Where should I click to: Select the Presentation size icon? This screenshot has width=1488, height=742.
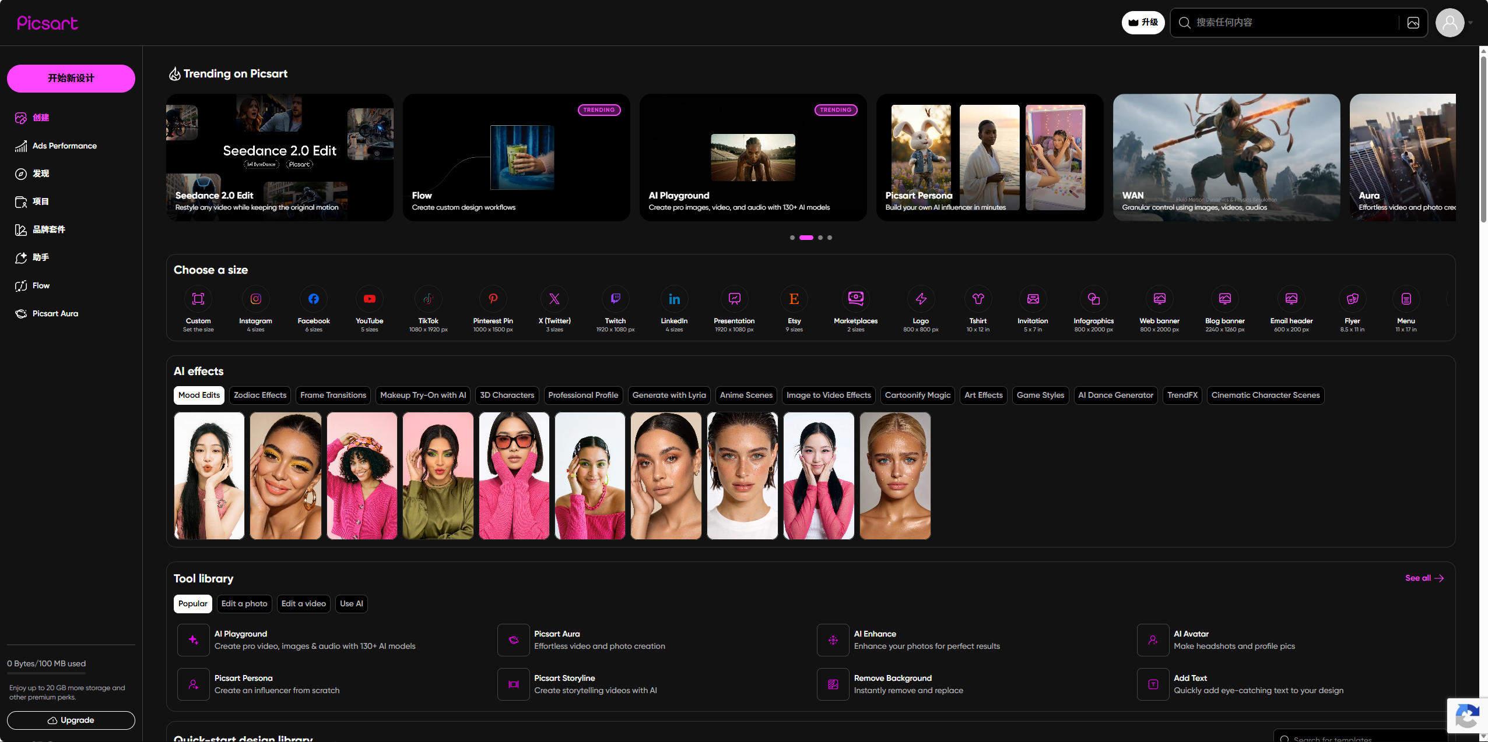point(735,299)
